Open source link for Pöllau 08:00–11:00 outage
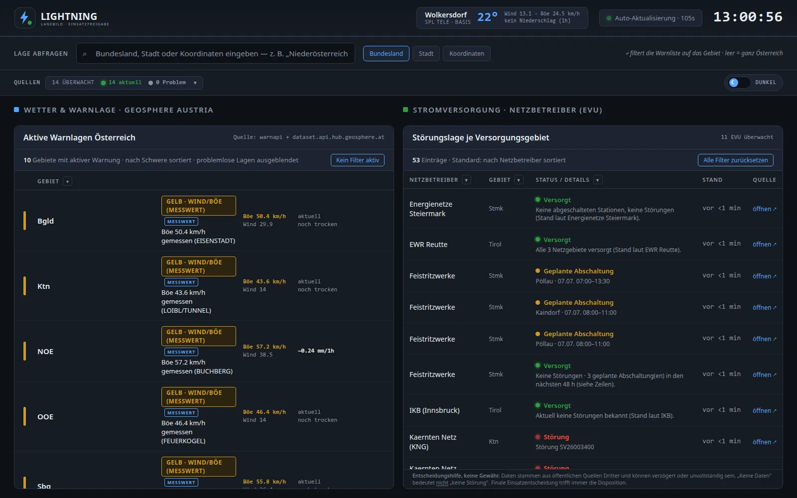 point(764,339)
